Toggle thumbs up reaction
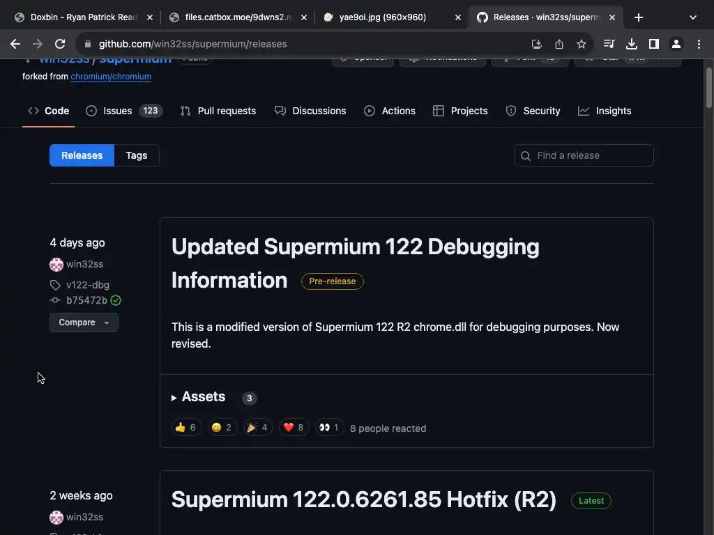The image size is (714, 535). (186, 427)
